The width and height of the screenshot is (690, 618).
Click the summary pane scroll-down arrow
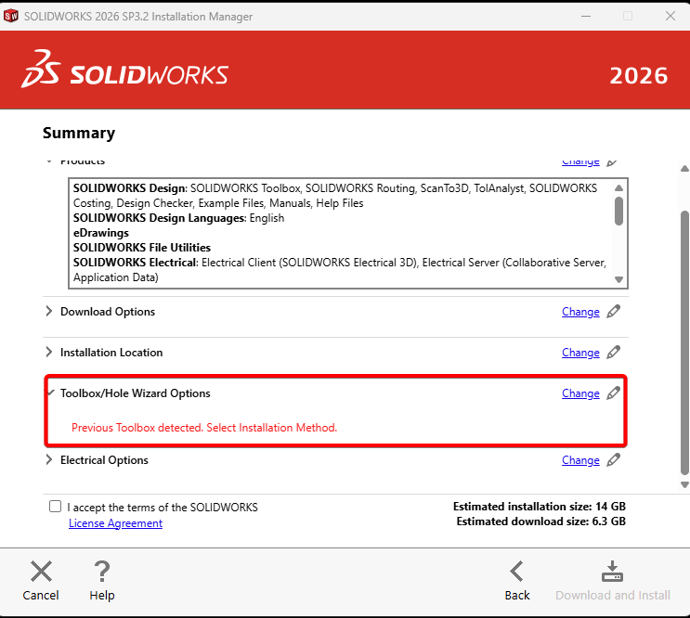tap(684, 484)
